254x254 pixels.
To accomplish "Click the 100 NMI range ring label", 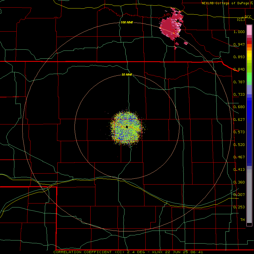I will 127,22.
